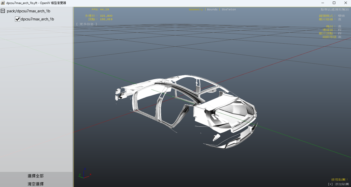
Task: Close the OpenIV model viewer window
Action: [345, 3]
